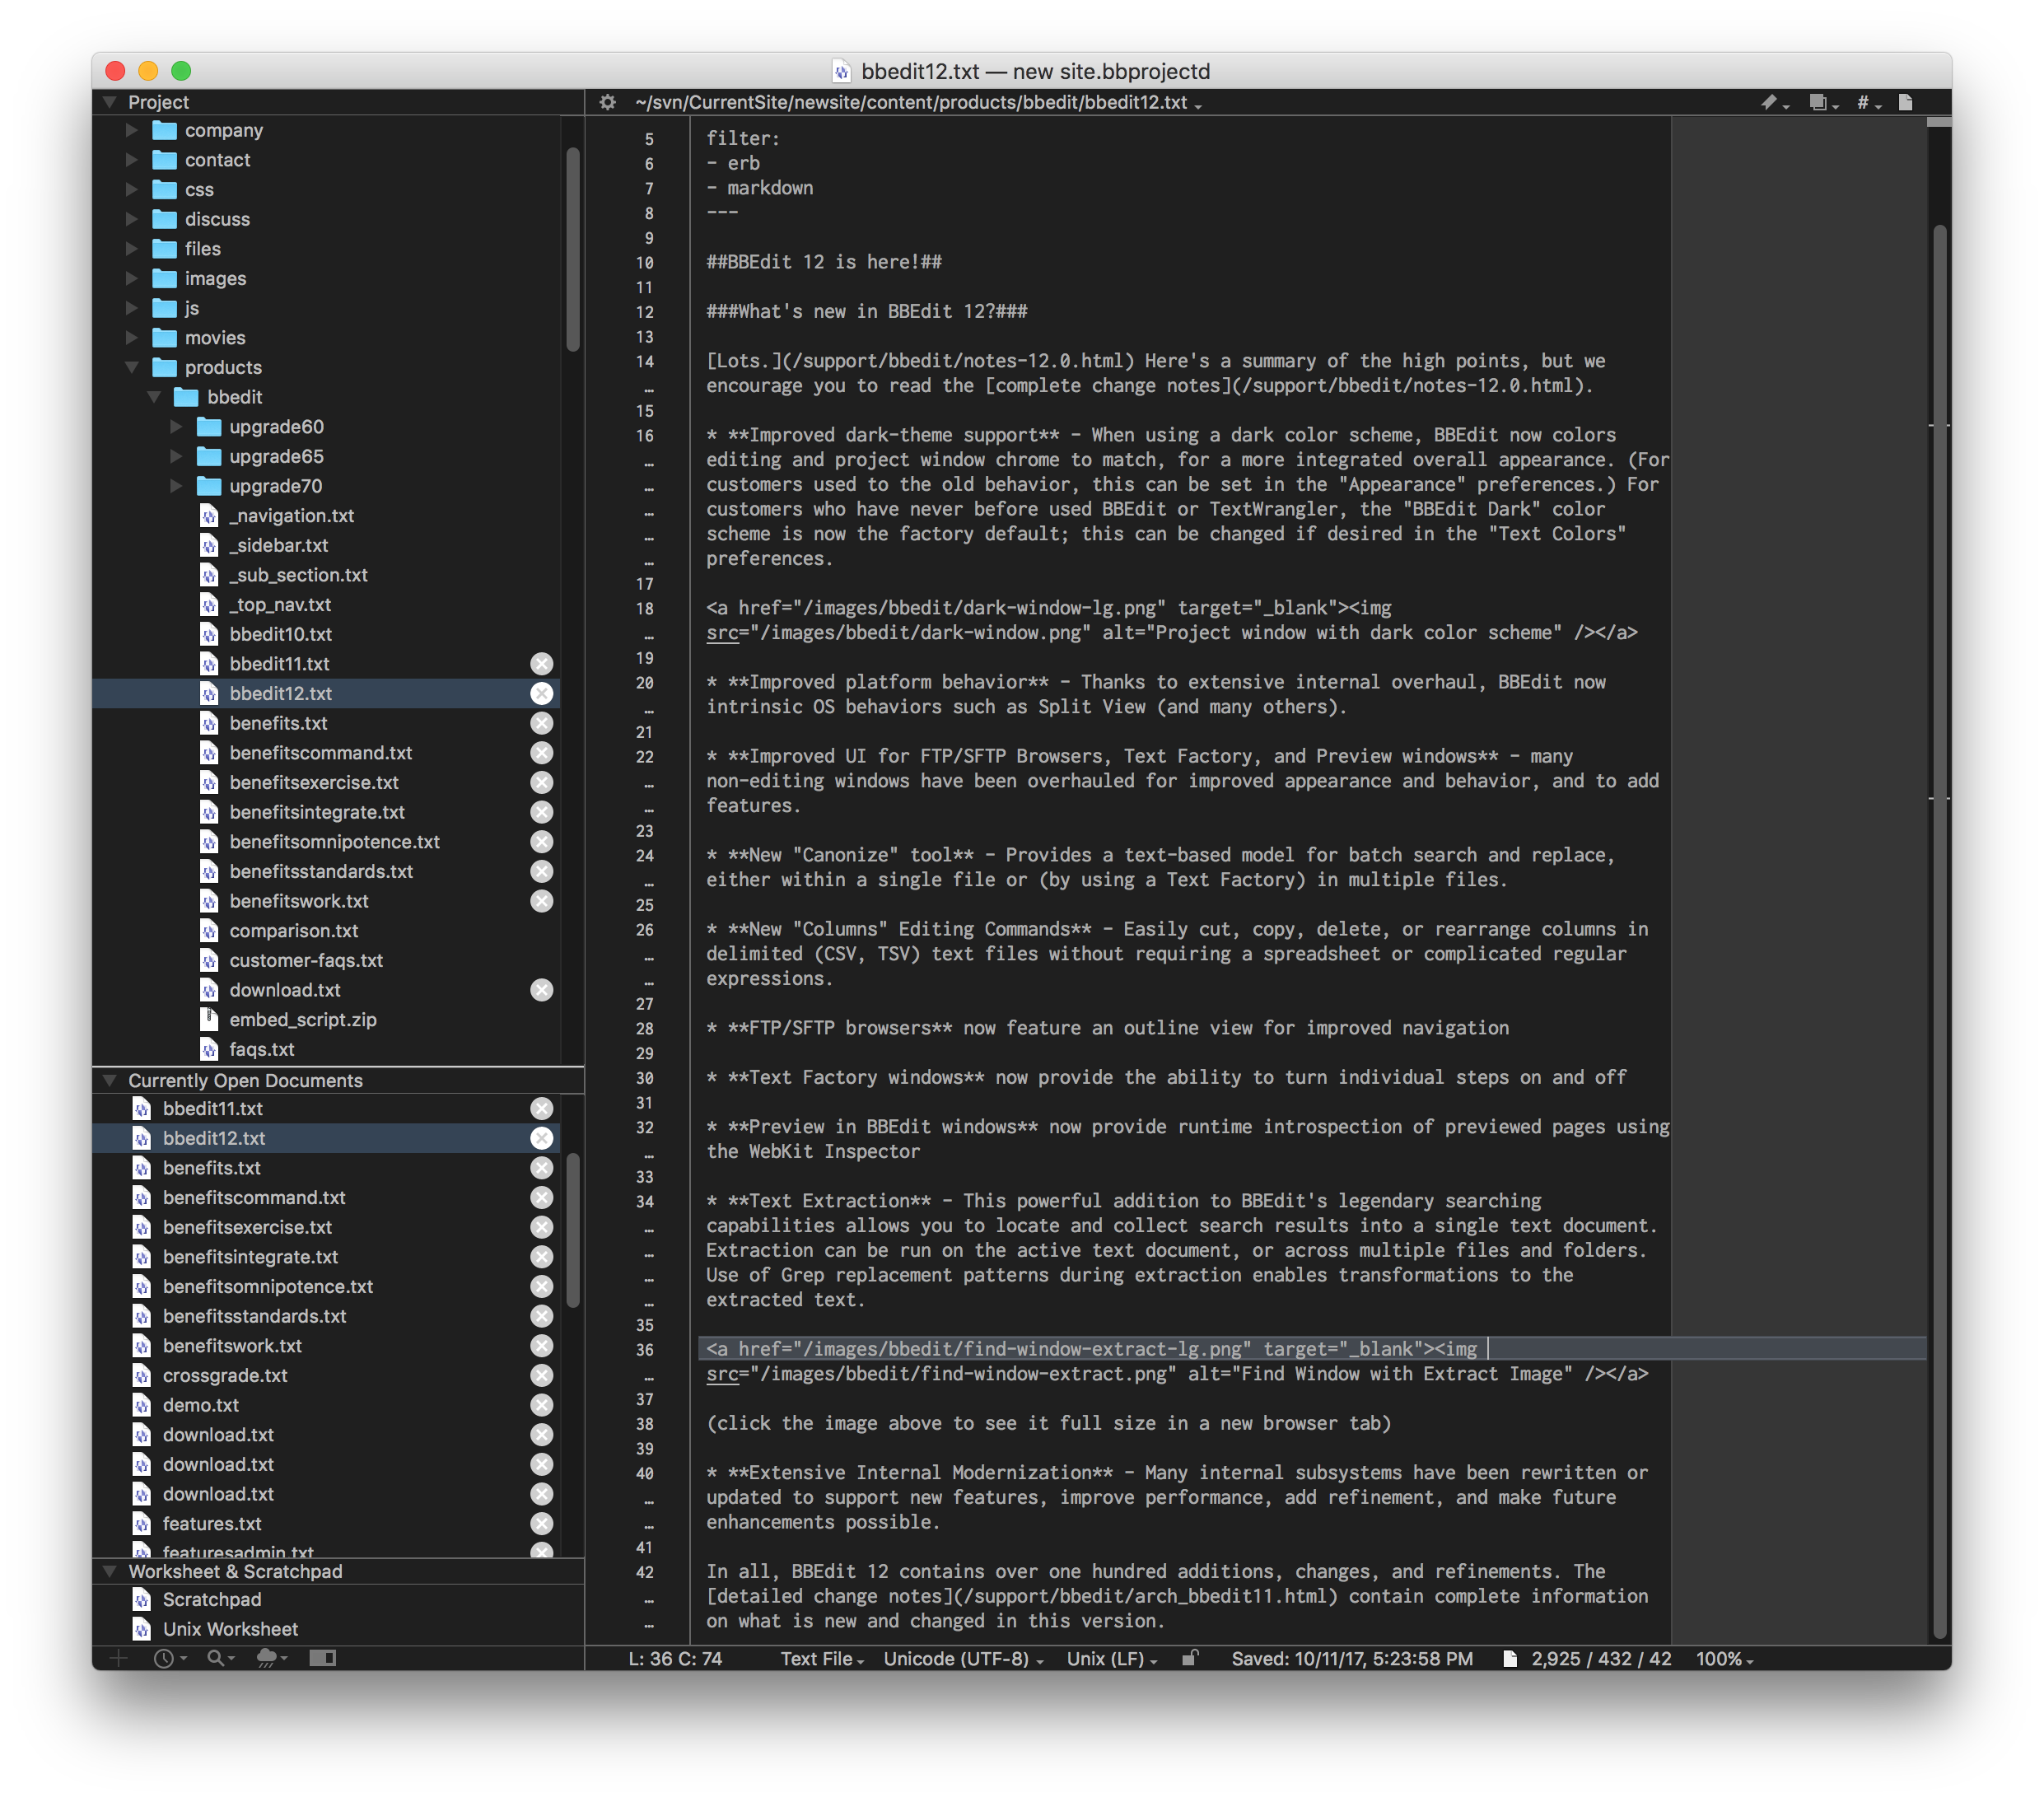Close features.txt in Currently Open Documents

pos(541,1523)
